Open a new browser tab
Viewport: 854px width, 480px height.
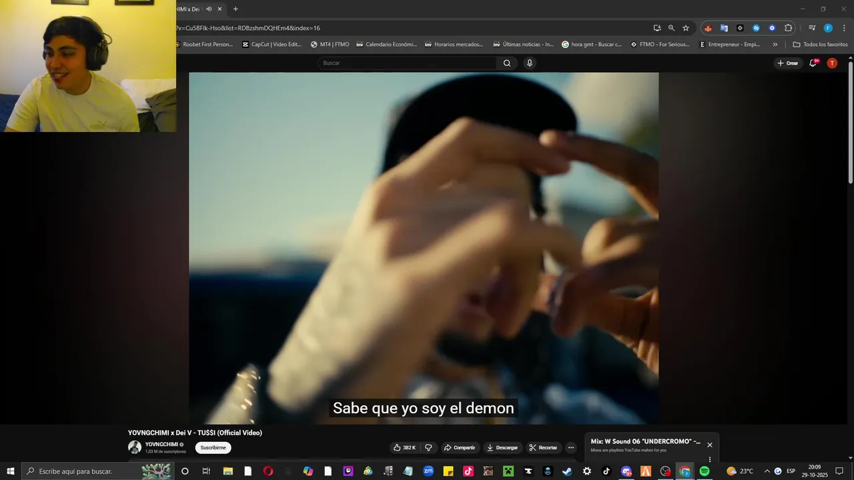point(236,9)
